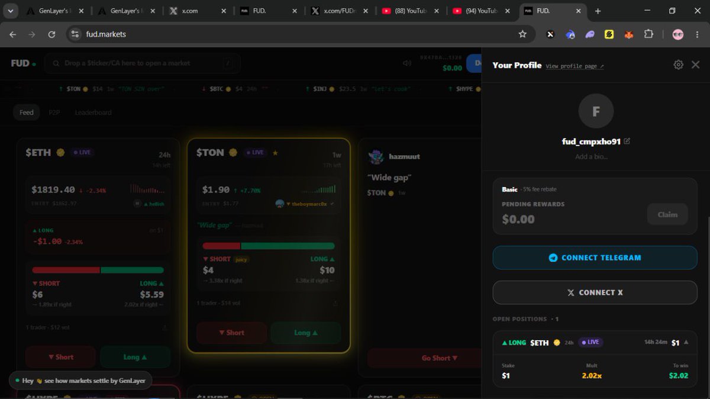The image size is (710, 399).
Task: Switch to the (88) YouTube tab
Action: 410,11
